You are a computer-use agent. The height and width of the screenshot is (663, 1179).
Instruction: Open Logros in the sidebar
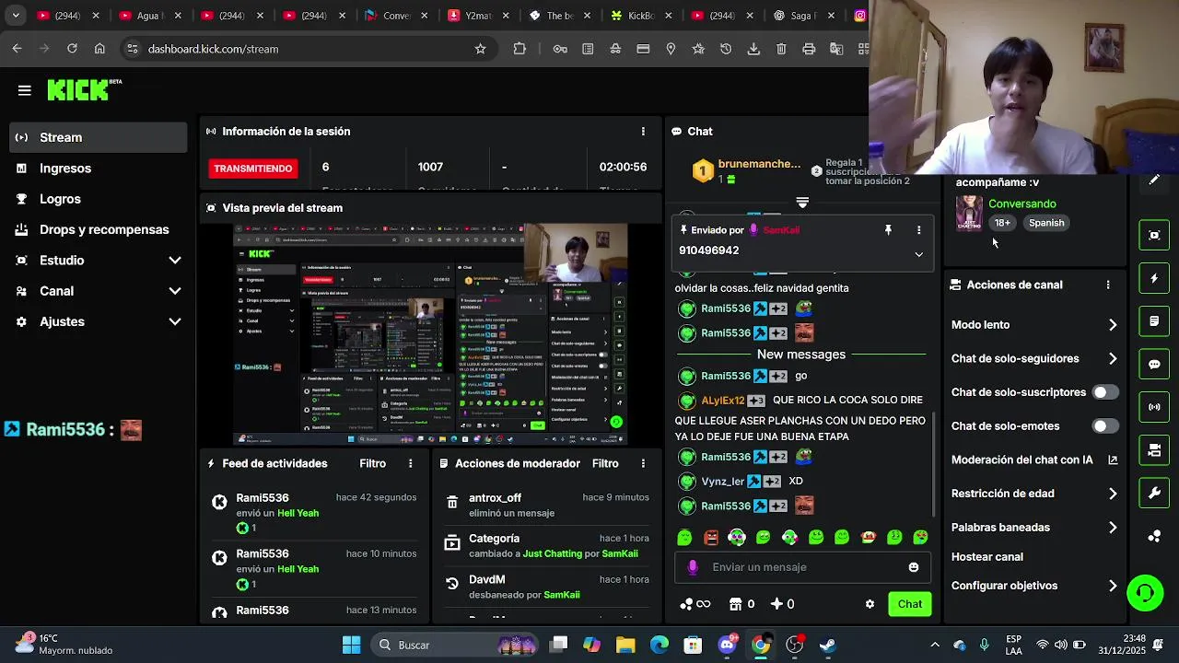click(x=98, y=199)
